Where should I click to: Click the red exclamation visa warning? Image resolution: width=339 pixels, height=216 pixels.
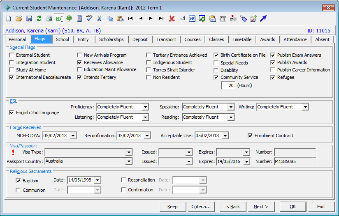(x=13, y=152)
